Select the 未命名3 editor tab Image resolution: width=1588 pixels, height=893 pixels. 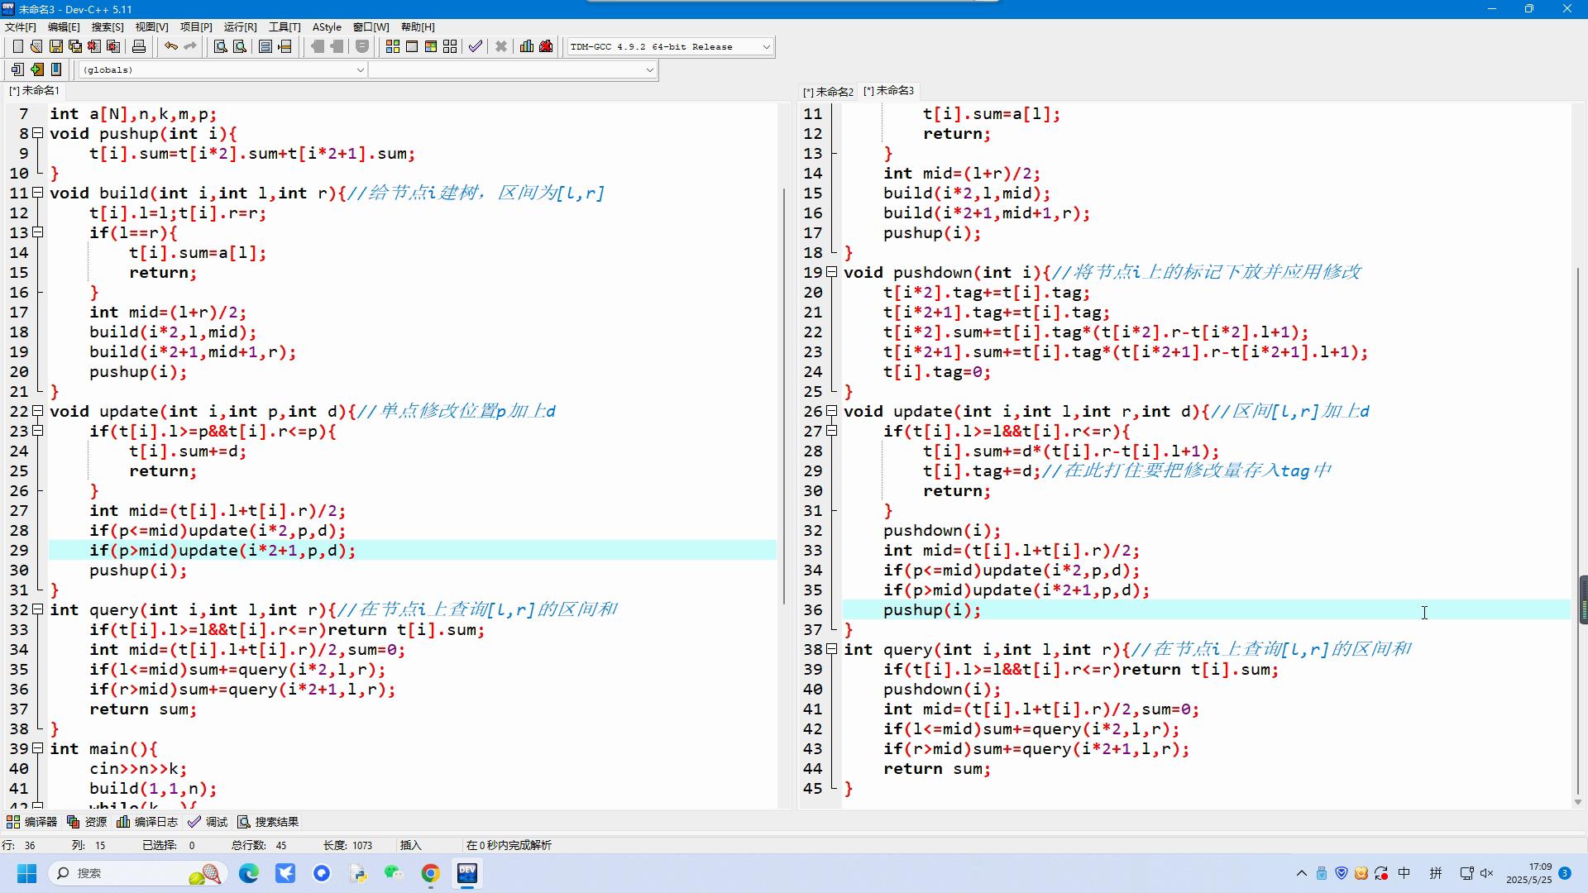coord(889,90)
